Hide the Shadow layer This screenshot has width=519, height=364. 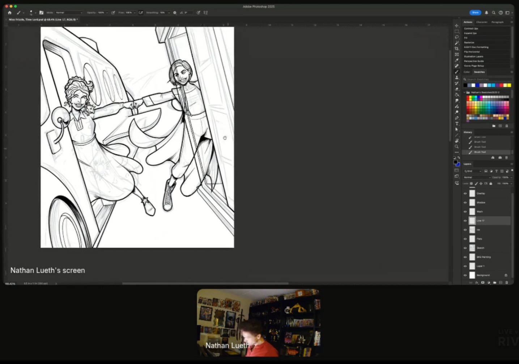465,202
